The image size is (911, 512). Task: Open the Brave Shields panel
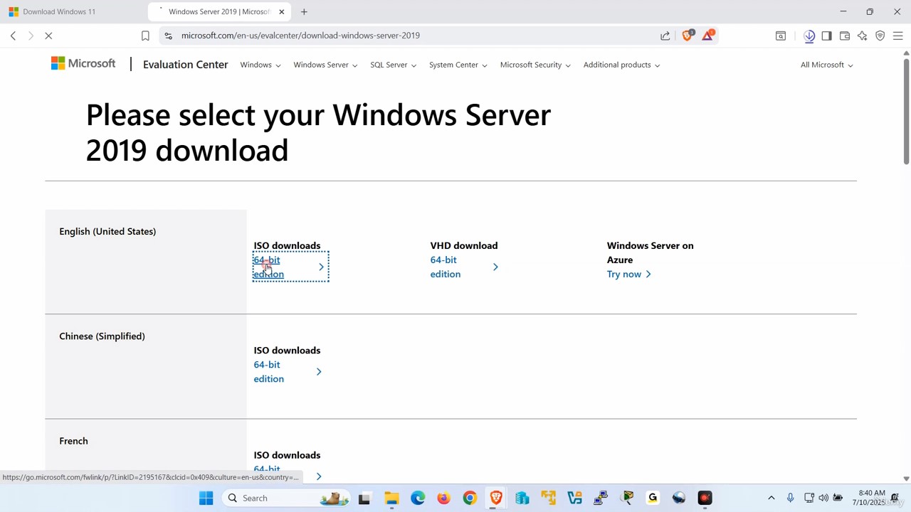click(687, 35)
